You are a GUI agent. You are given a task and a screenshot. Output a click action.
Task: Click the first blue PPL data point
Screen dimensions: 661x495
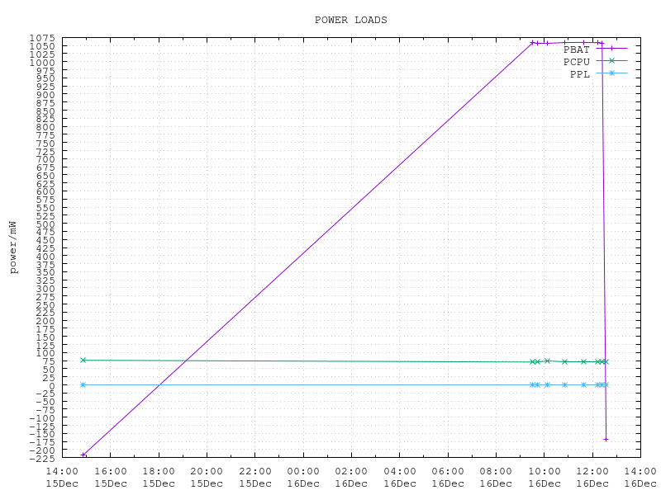click(x=83, y=384)
